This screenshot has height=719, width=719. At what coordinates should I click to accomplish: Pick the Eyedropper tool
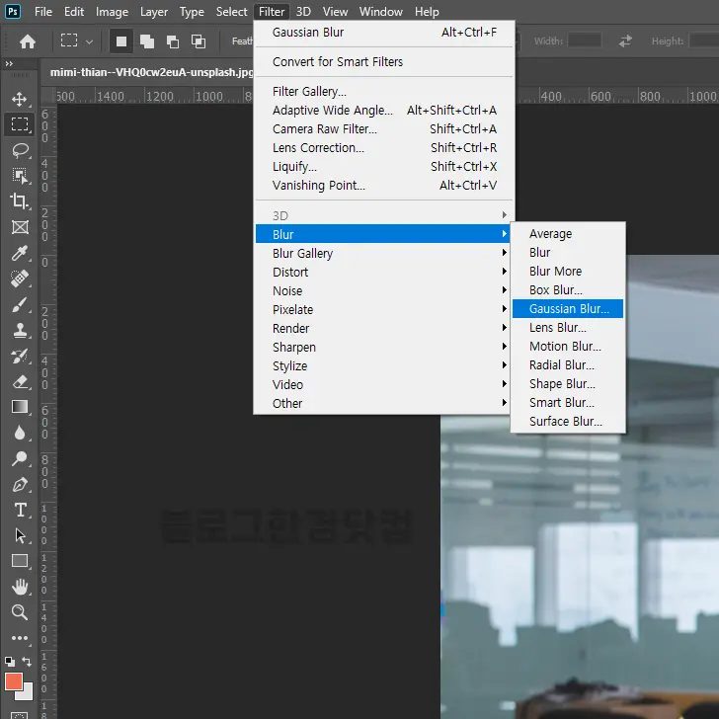(20, 254)
